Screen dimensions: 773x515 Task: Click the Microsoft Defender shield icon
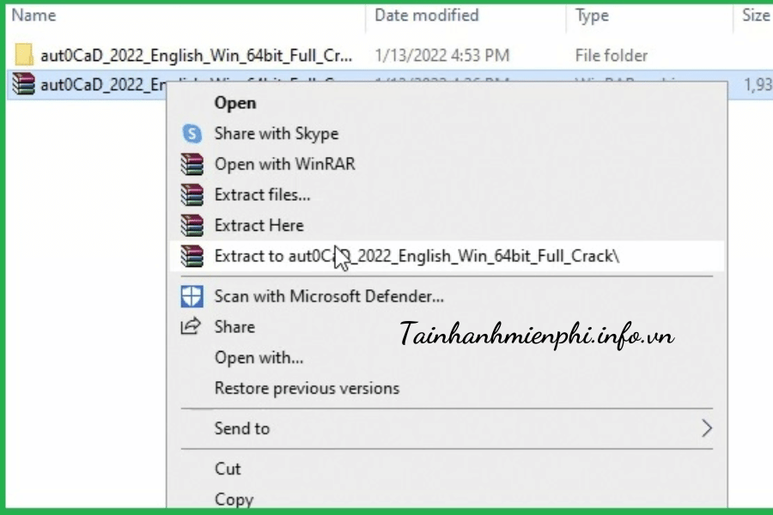click(x=192, y=297)
